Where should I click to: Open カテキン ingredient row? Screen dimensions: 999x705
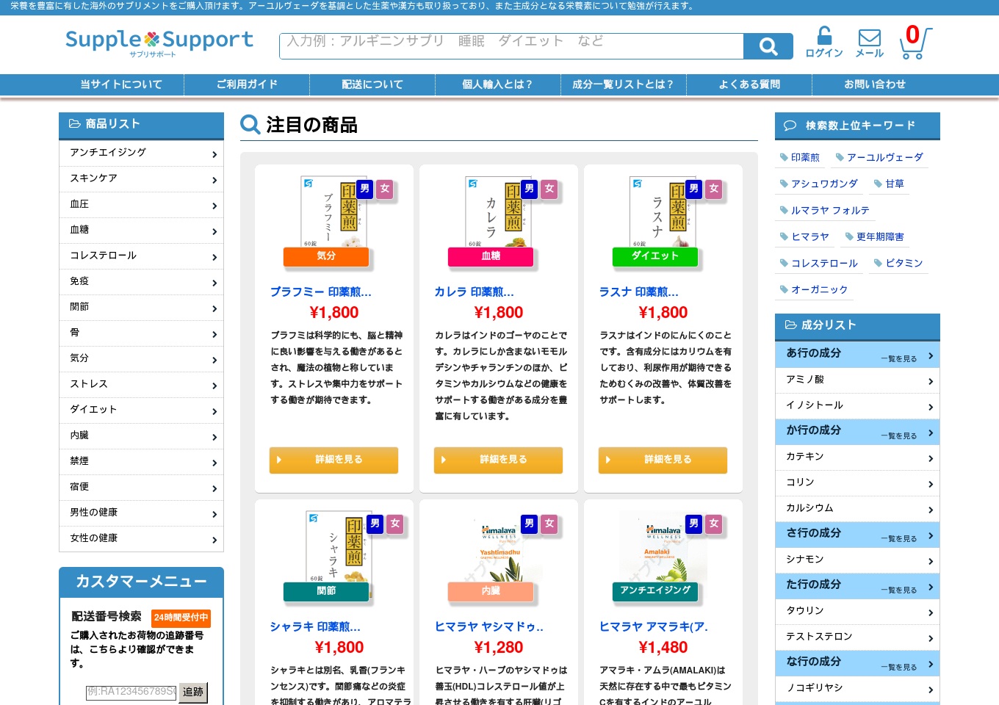click(857, 458)
